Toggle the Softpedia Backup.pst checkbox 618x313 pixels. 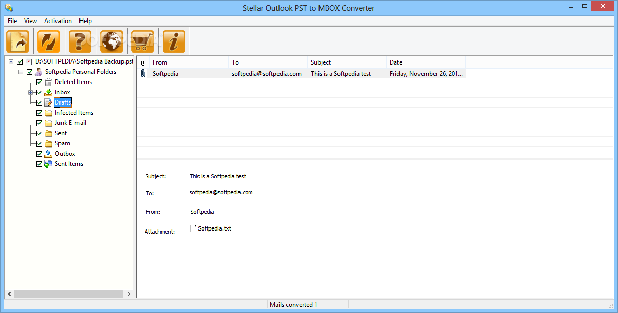coord(20,61)
